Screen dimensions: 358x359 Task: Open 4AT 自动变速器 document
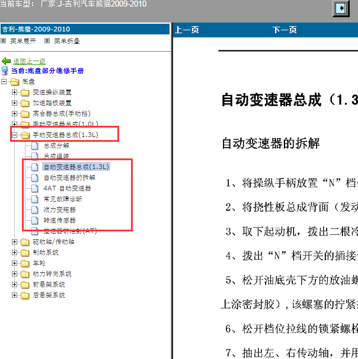(67, 188)
